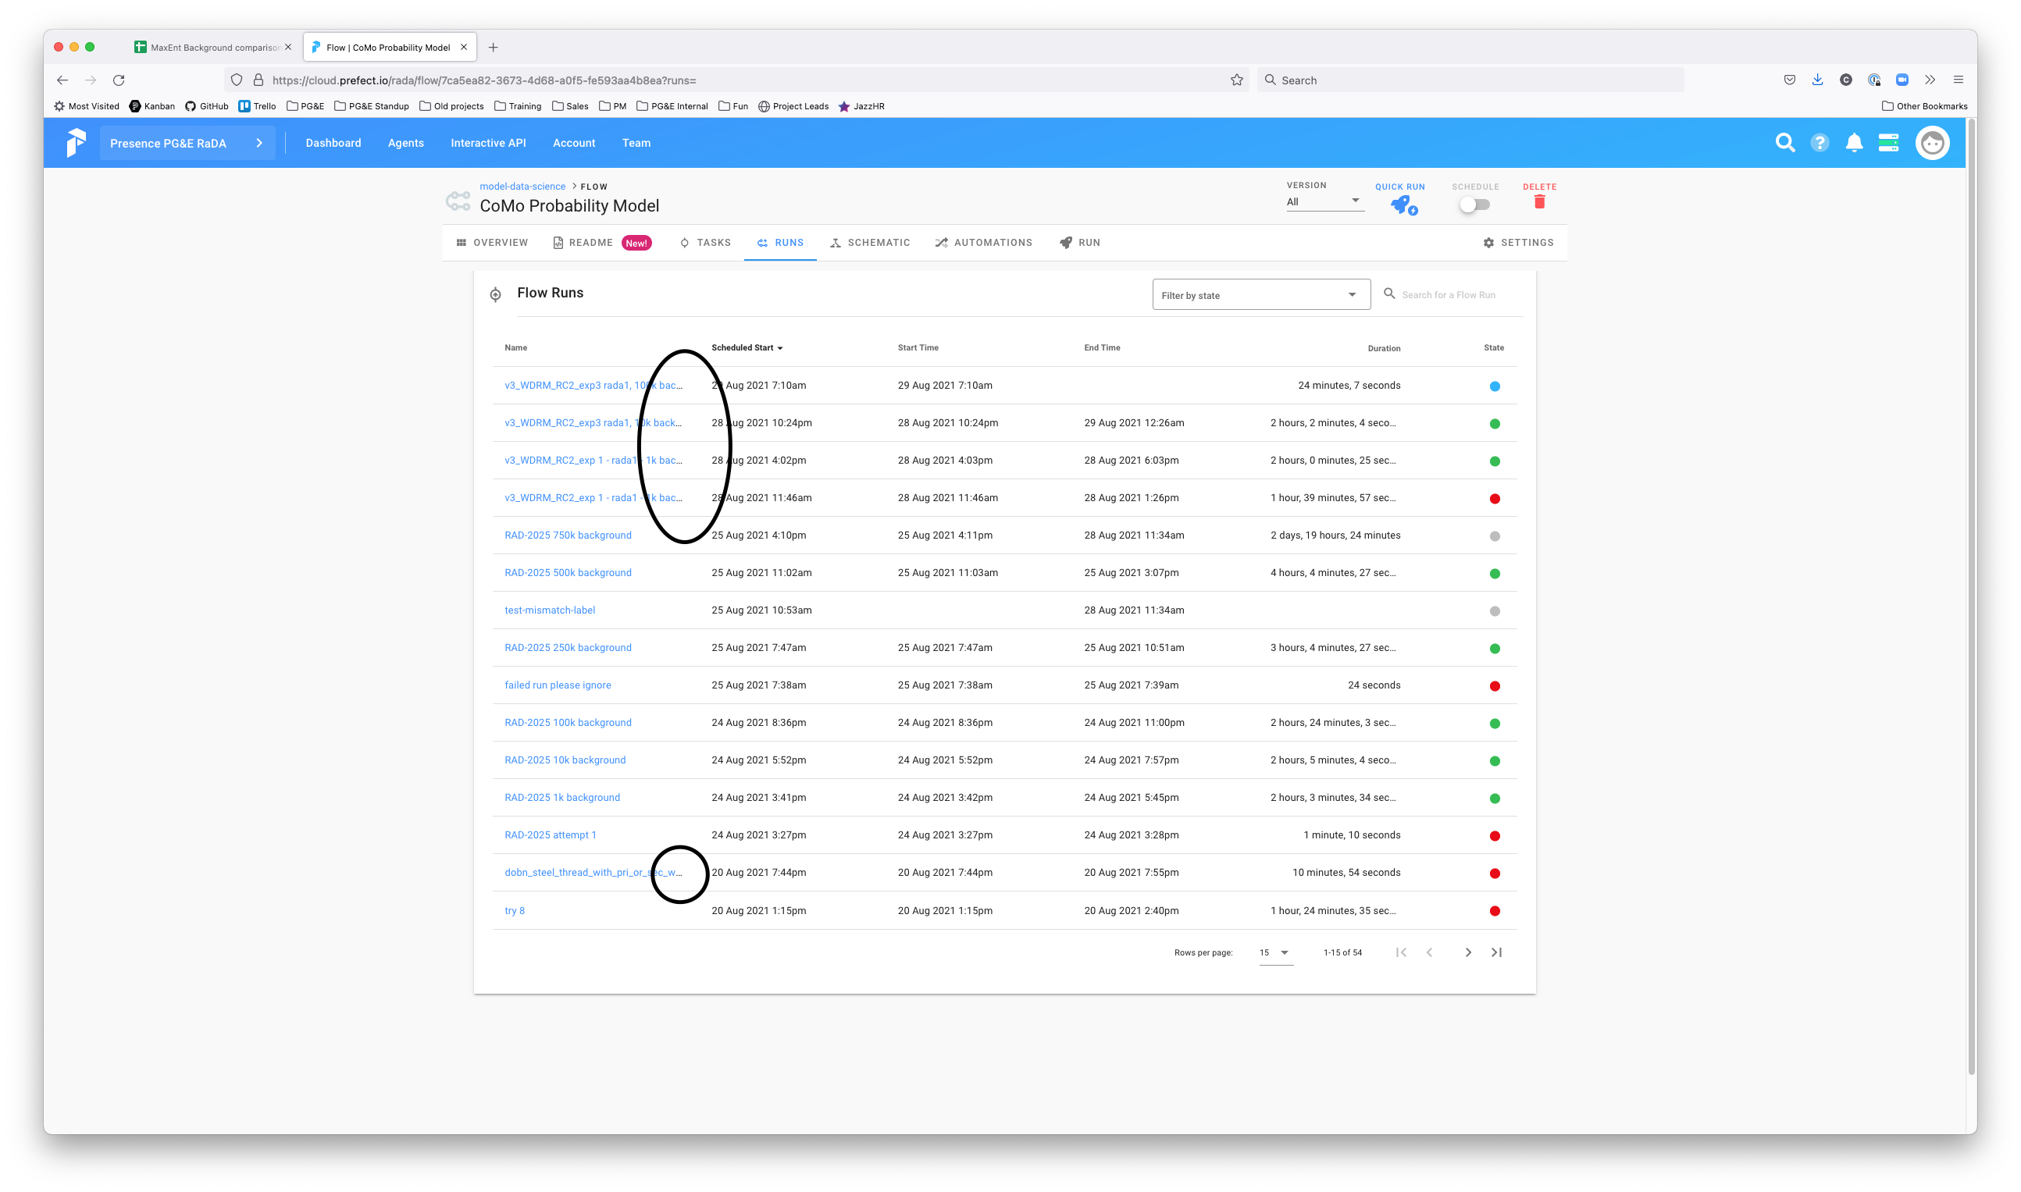Open the help question mark
The width and height of the screenshot is (2021, 1192).
tap(1820, 142)
